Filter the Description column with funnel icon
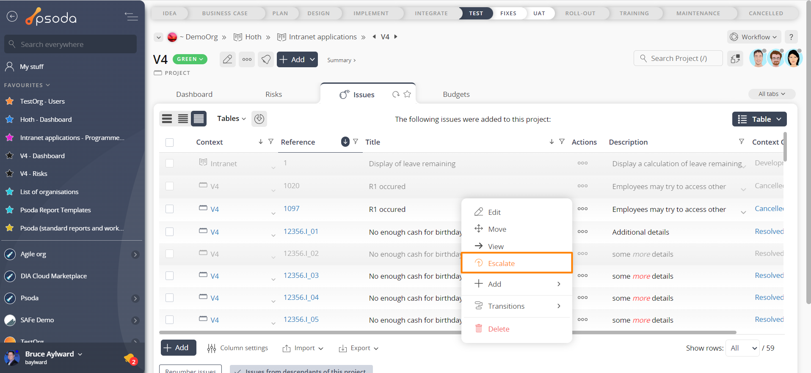This screenshot has height=373, width=811. coord(742,141)
